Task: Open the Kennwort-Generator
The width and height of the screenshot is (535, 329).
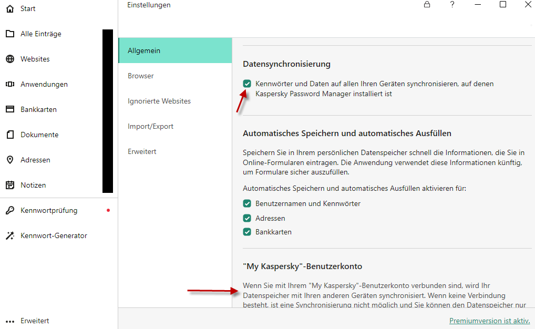Action: click(x=54, y=235)
